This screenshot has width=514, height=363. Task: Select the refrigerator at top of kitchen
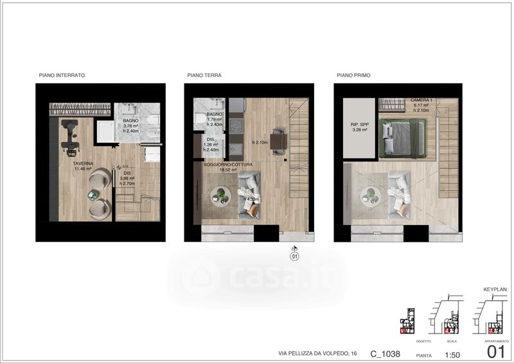click(x=236, y=105)
